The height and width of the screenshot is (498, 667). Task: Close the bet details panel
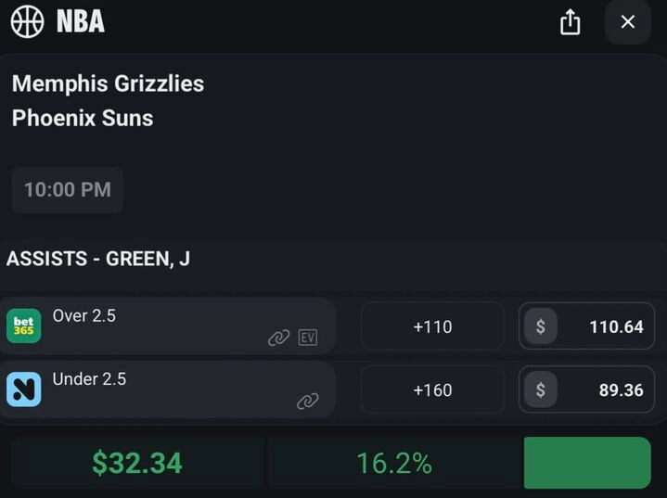(628, 22)
